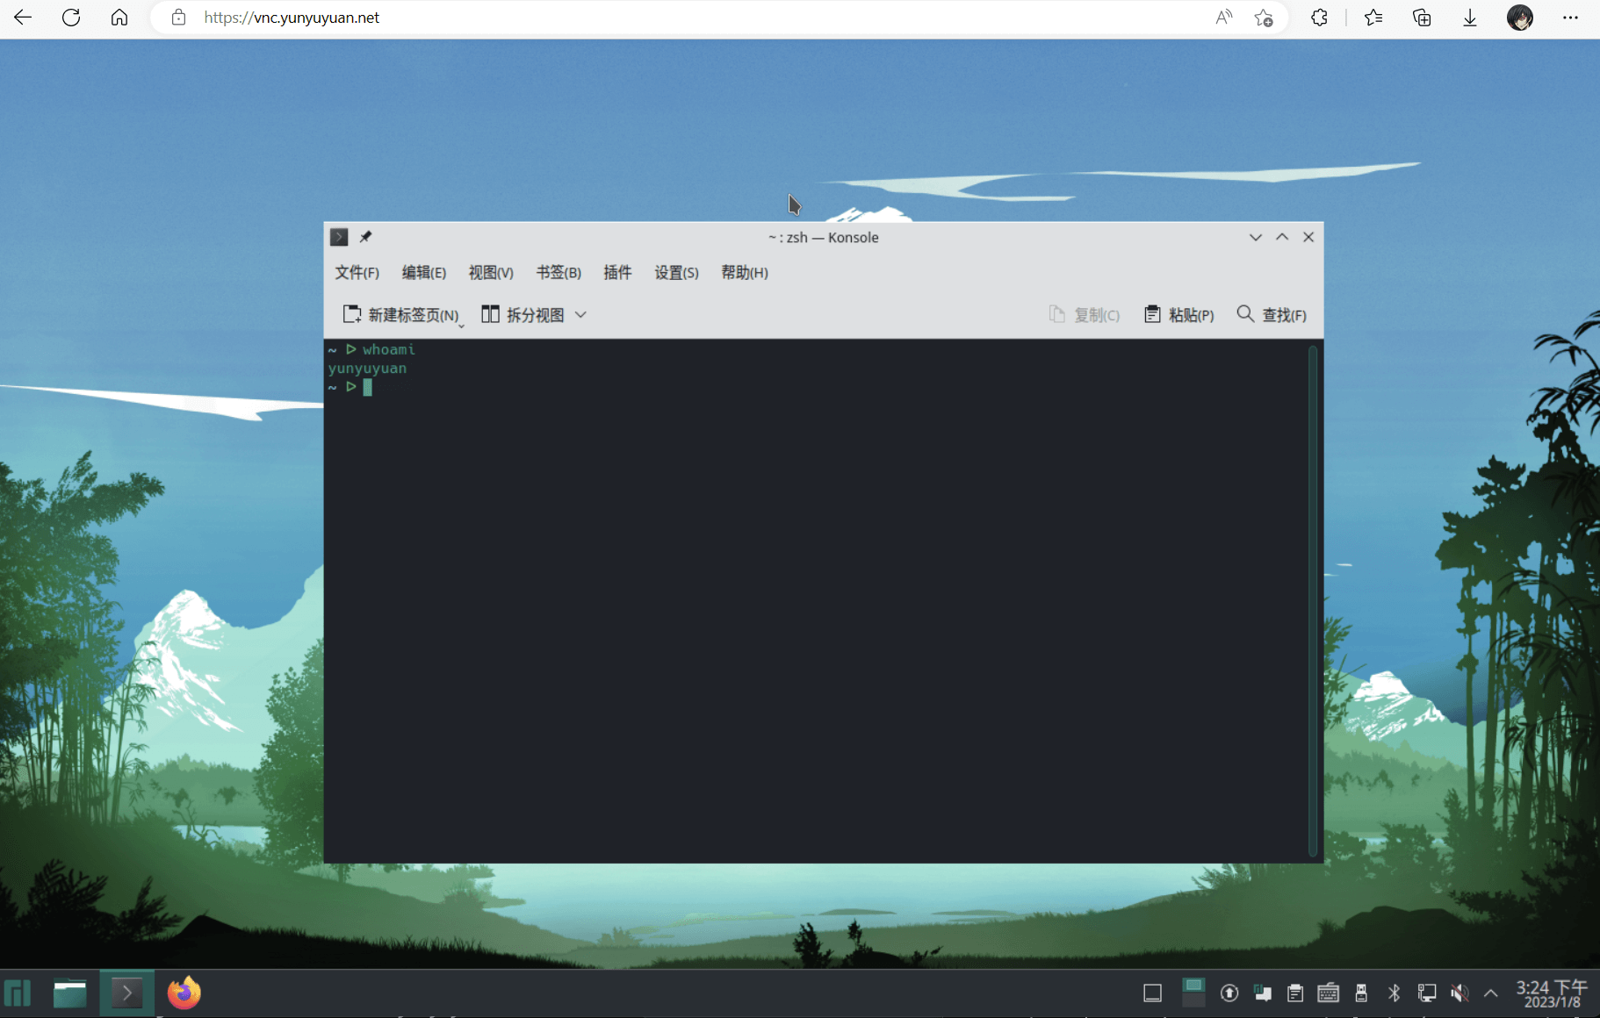Open the 文件(F) menu

pyautogui.click(x=357, y=273)
